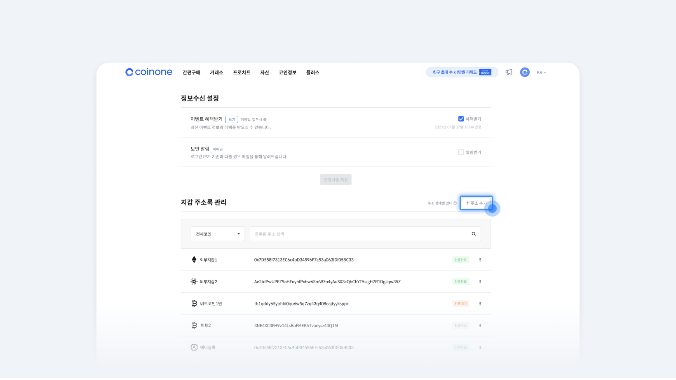Focus the 등록된 주소 검색 field
The image size is (676, 380).
pos(359,234)
